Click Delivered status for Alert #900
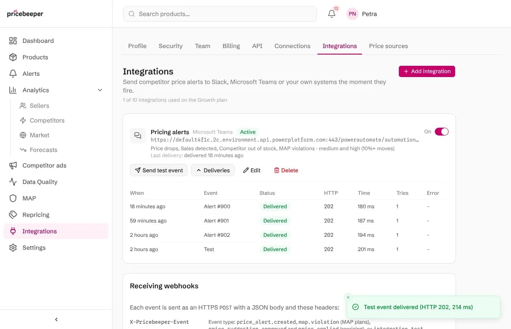Viewport: 511px width, 329px height. point(275,206)
